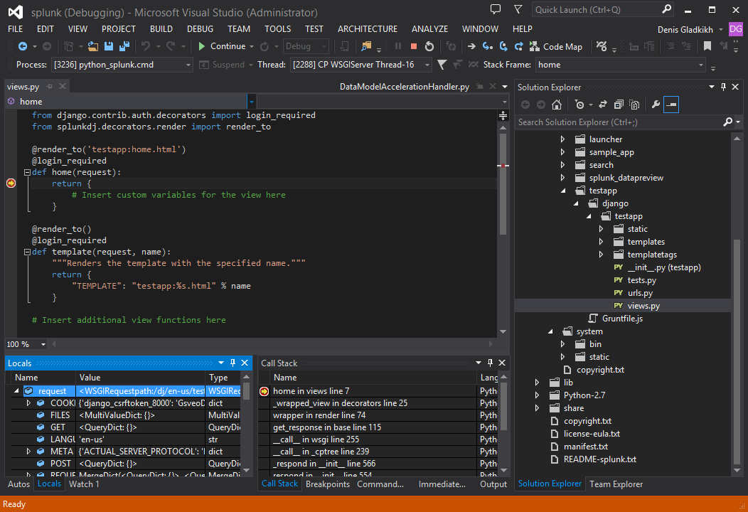Image resolution: width=748 pixels, height=512 pixels.
Task: Open Code Map from toolbar
Action: 556,46
